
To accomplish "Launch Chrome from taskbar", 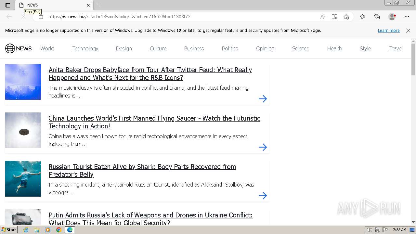I will (x=58, y=230).
